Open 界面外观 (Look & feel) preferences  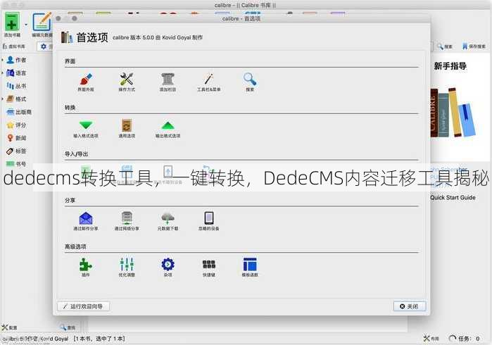click(86, 82)
